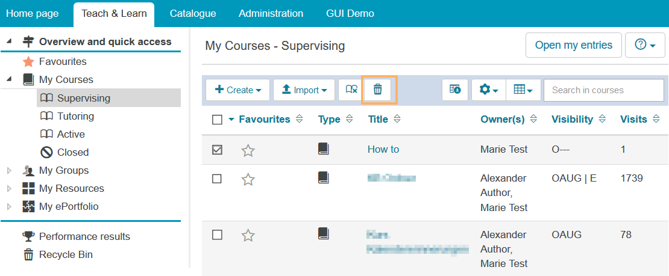Check the third course row checkbox

pyautogui.click(x=217, y=235)
